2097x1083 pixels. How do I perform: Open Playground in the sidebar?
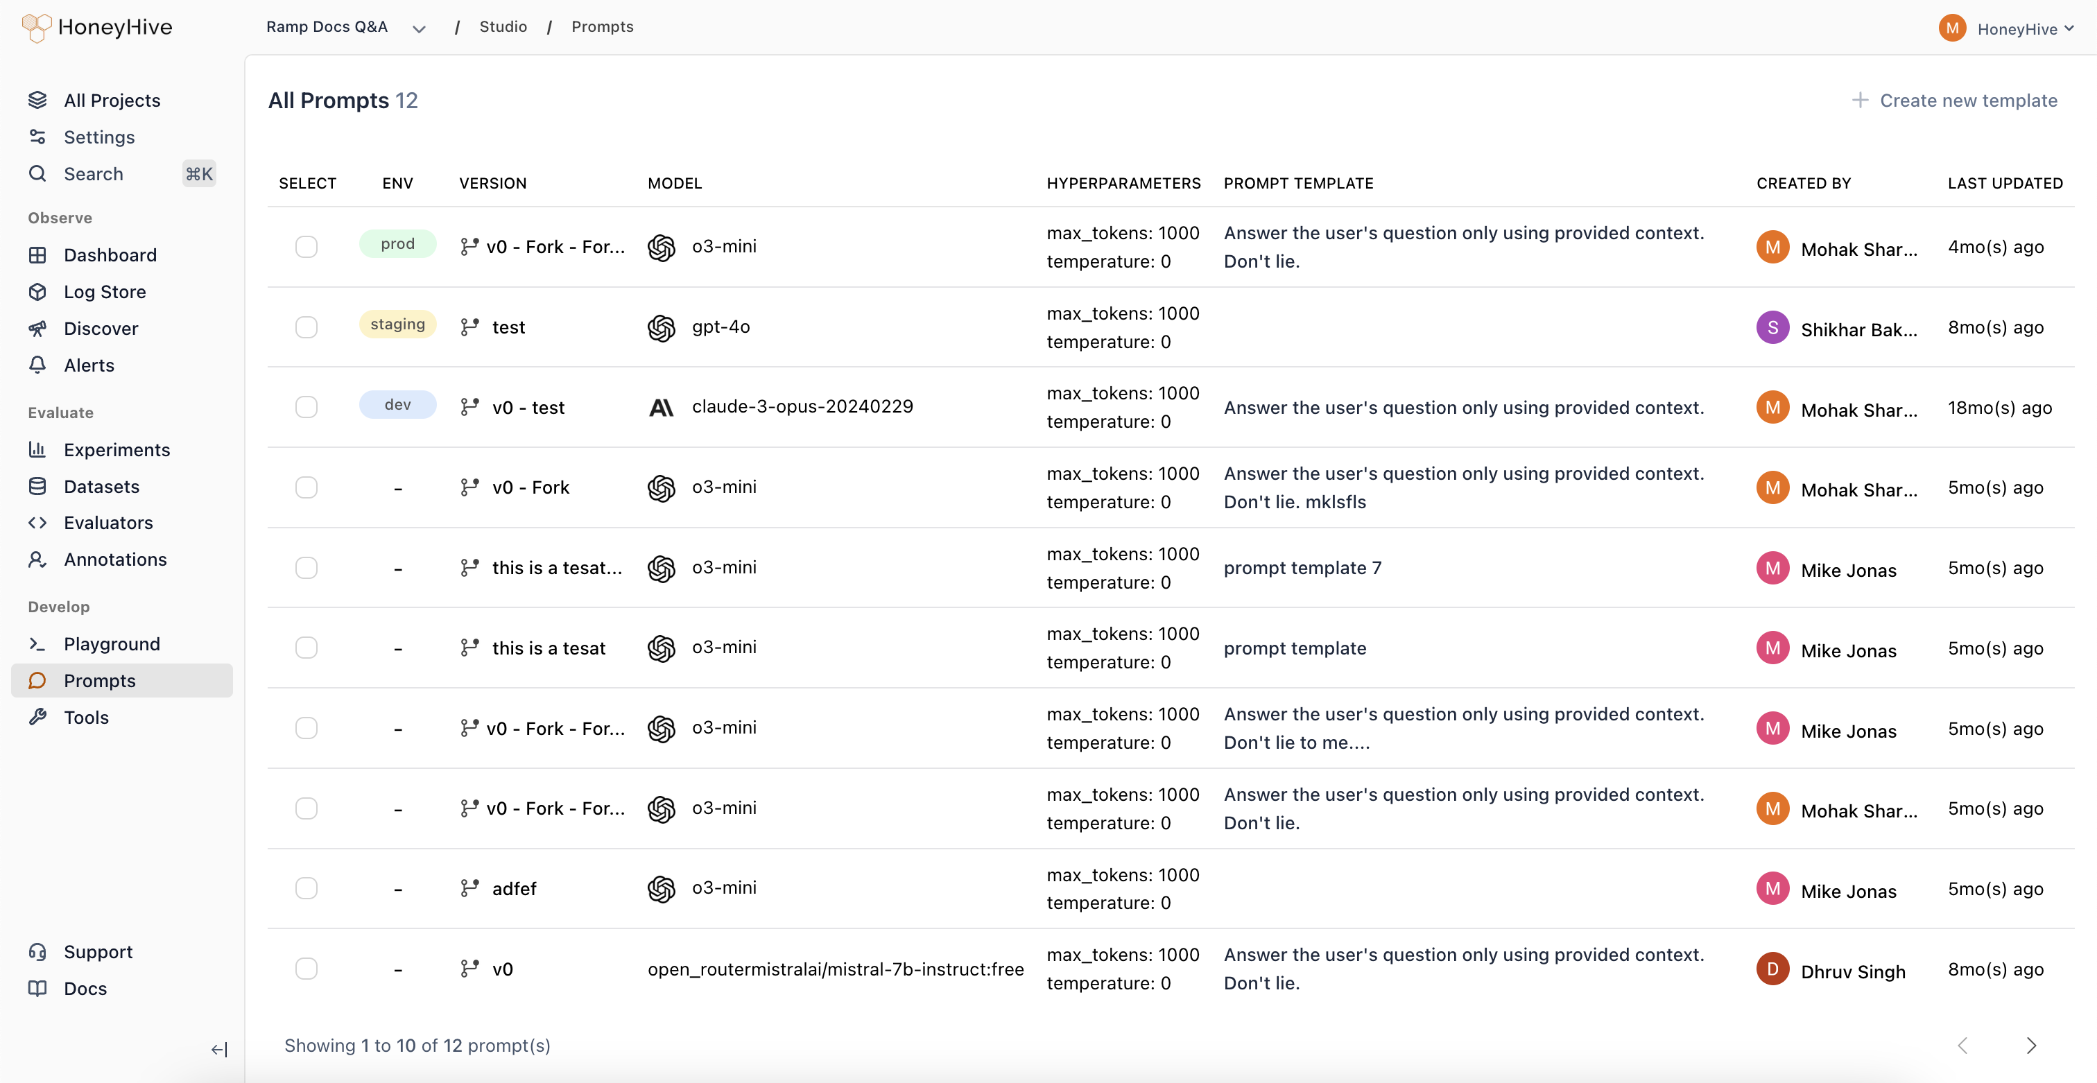point(112,643)
